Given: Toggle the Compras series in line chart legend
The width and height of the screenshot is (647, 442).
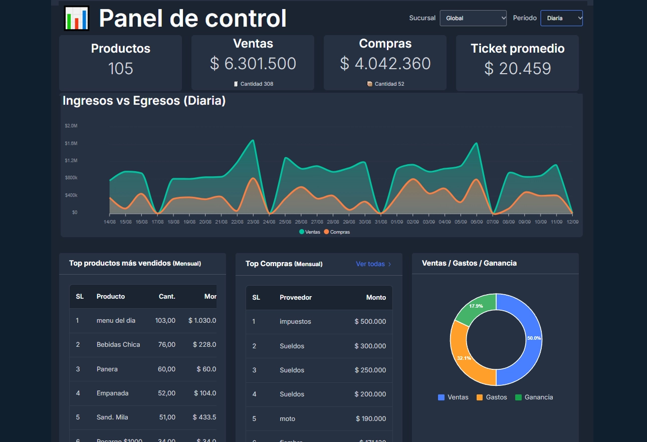Looking at the screenshot, I should (337, 232).
